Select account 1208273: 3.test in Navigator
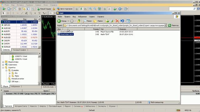This screenshot has width=200, height=112. point(21,56)
